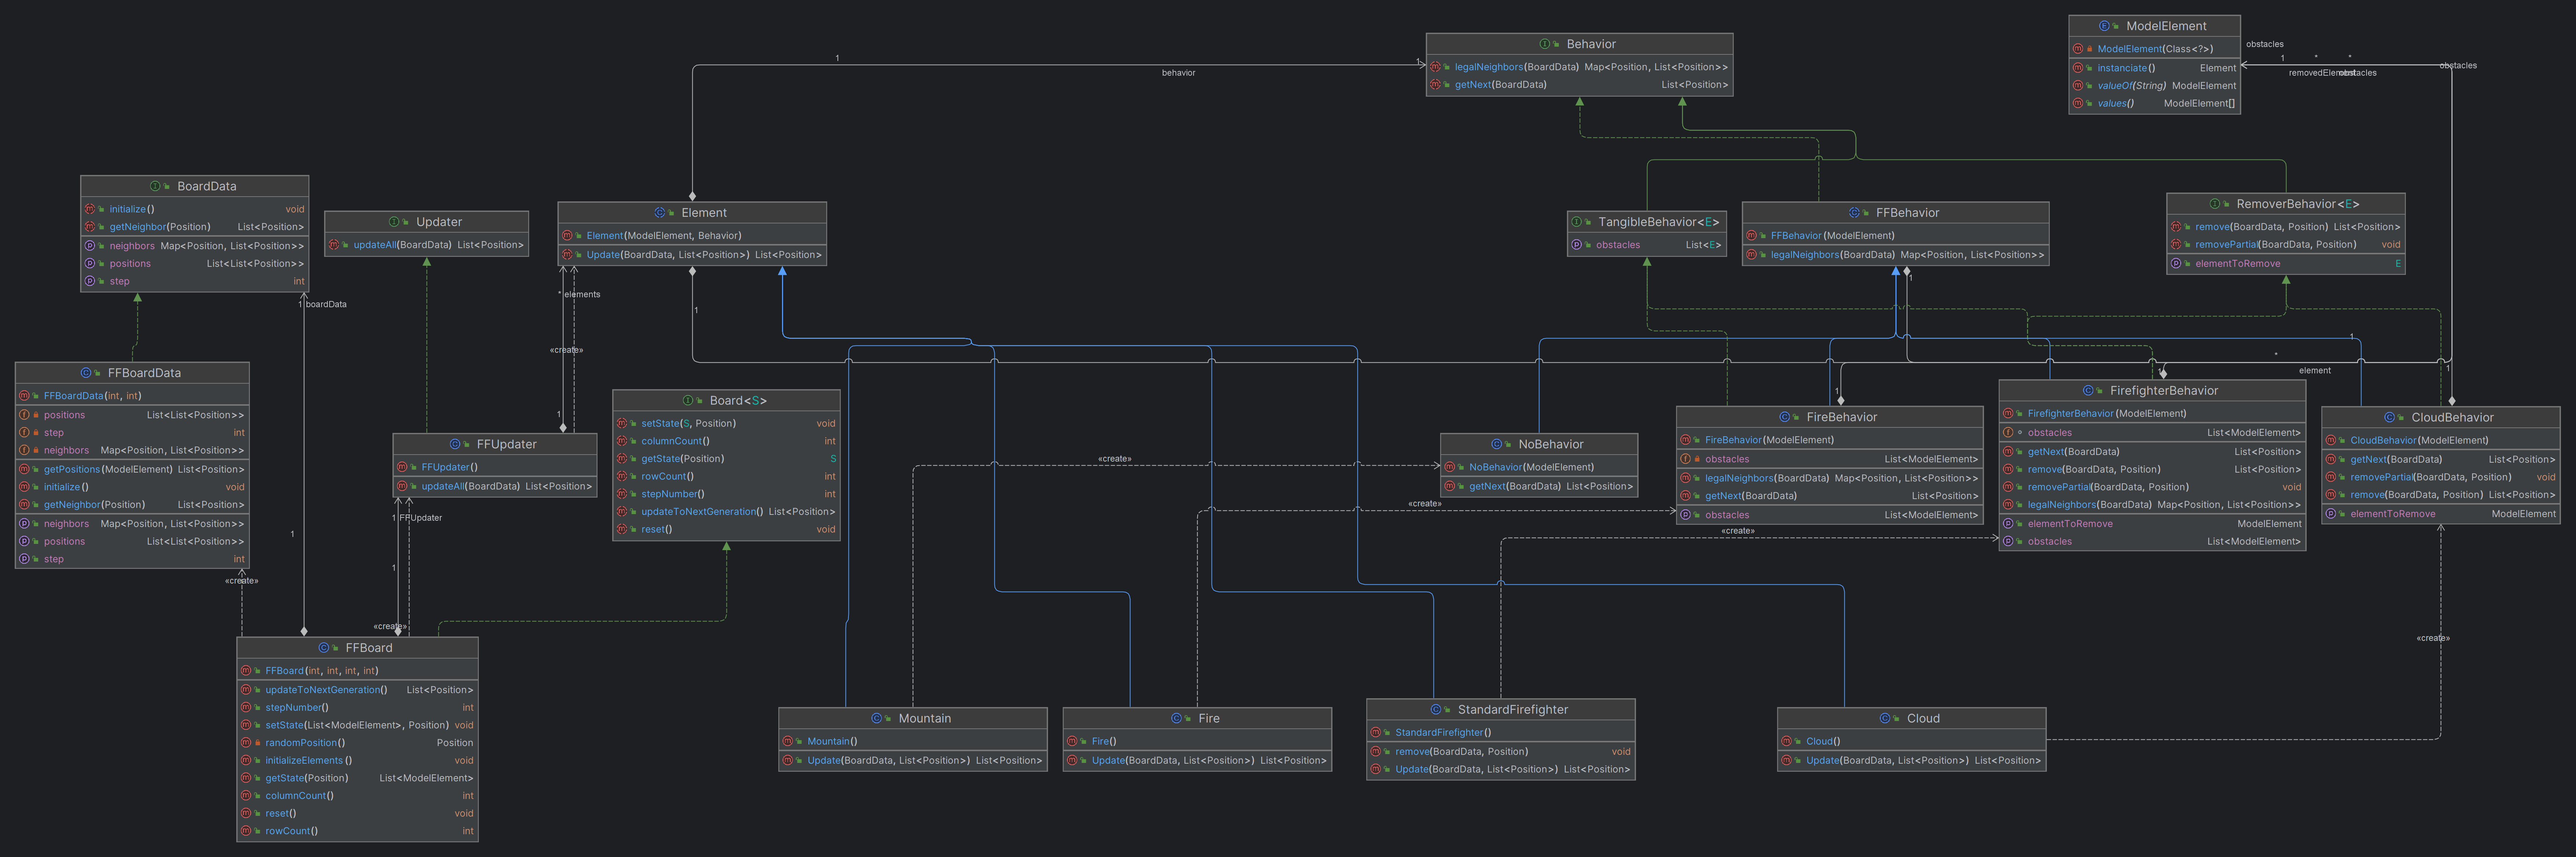2576x857 pixels.
Task: Click the class icon beside FireBehavior title
Action: pos(1785,417)
